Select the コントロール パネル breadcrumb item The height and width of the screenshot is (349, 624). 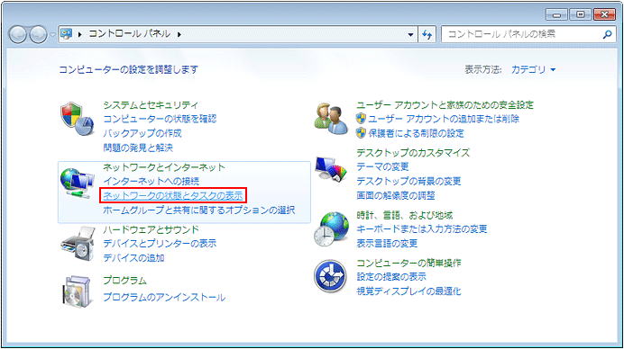click(129, 34)
